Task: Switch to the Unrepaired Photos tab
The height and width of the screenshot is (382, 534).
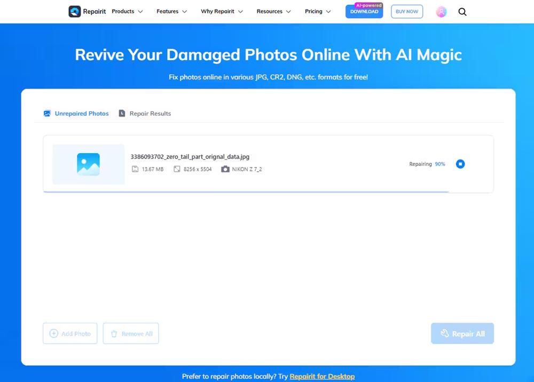Action: click(76, 114)
